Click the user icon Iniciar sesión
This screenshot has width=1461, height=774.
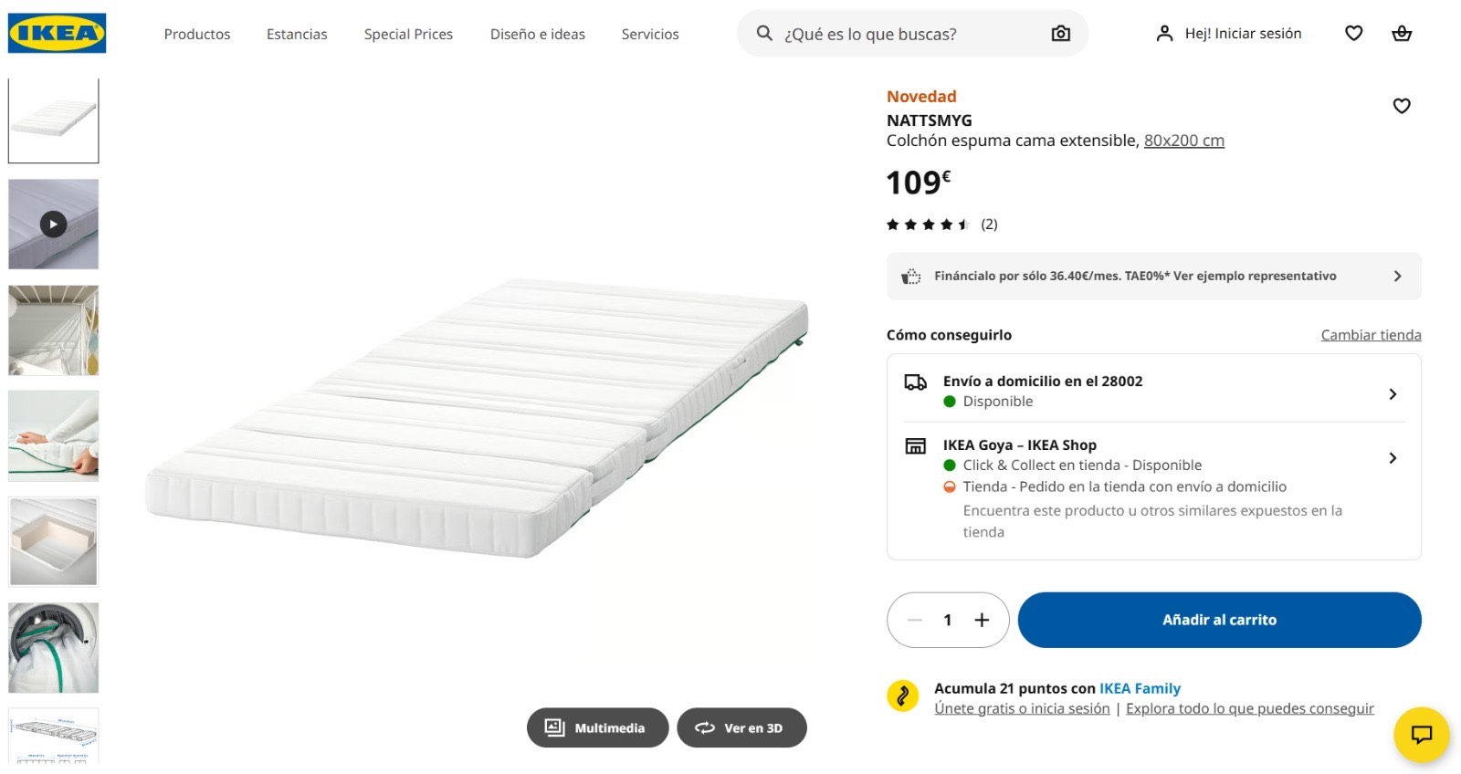pos(1164,34)
